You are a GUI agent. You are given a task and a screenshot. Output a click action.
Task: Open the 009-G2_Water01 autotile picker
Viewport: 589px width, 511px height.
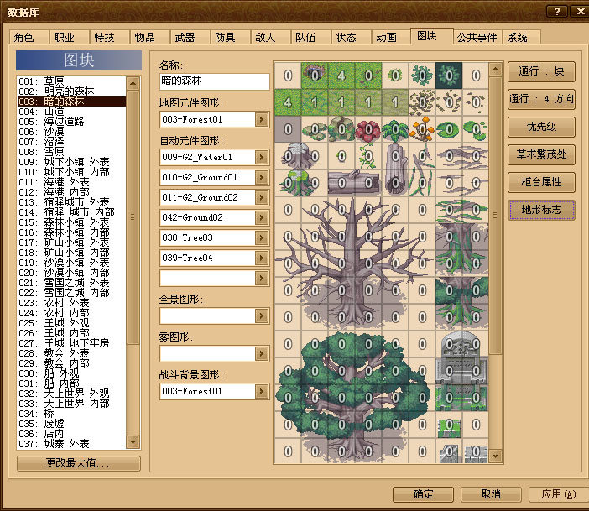262,157
